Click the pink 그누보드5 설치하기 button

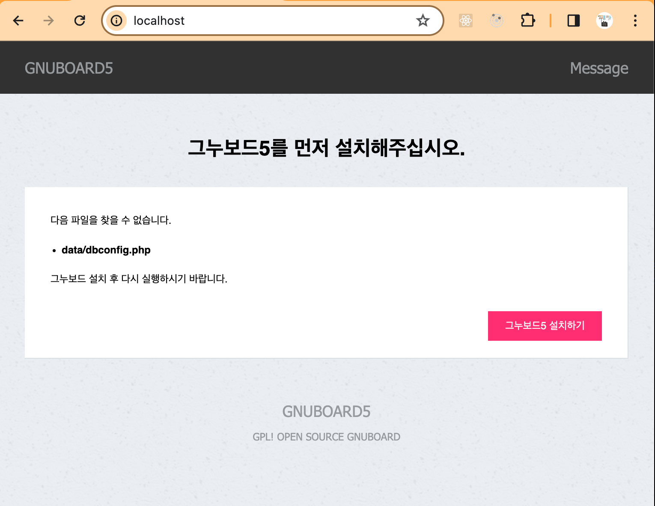coord(545,326)
